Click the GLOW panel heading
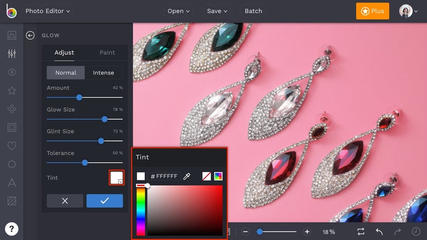427x240 pixels. point(50,35)
